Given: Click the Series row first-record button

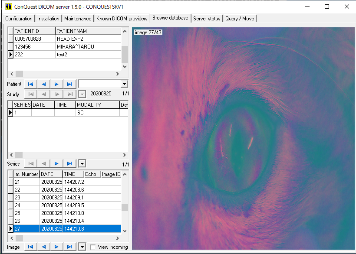Looking at the screenshot, I should 31,163.
